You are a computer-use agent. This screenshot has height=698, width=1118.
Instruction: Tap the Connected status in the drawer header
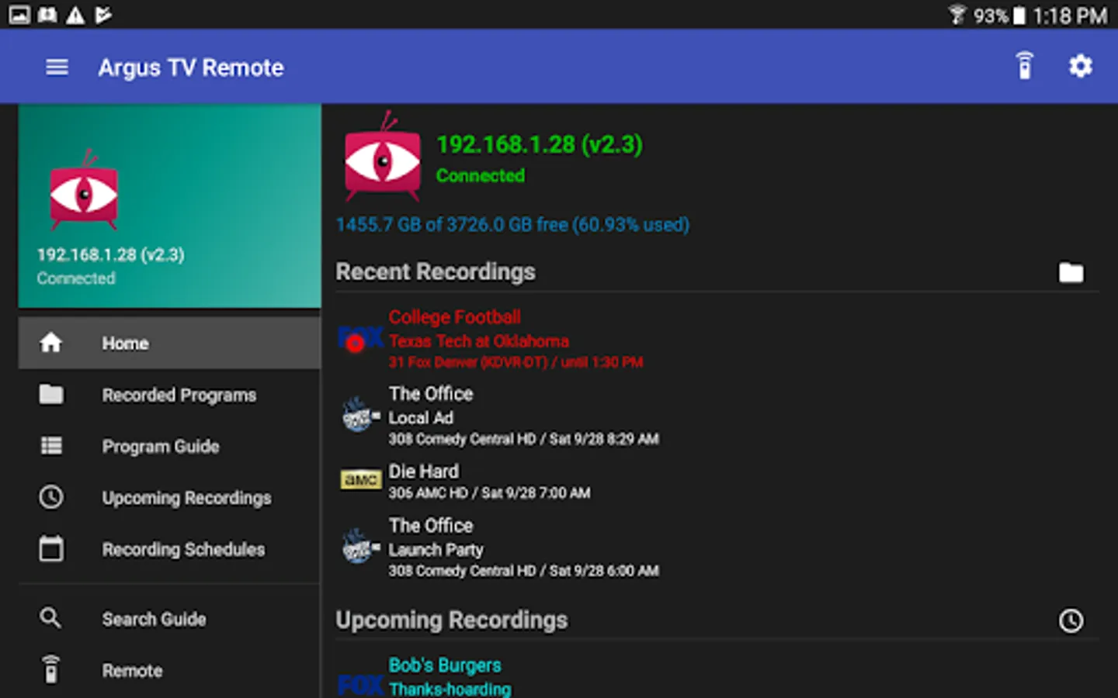pos(76,278)
